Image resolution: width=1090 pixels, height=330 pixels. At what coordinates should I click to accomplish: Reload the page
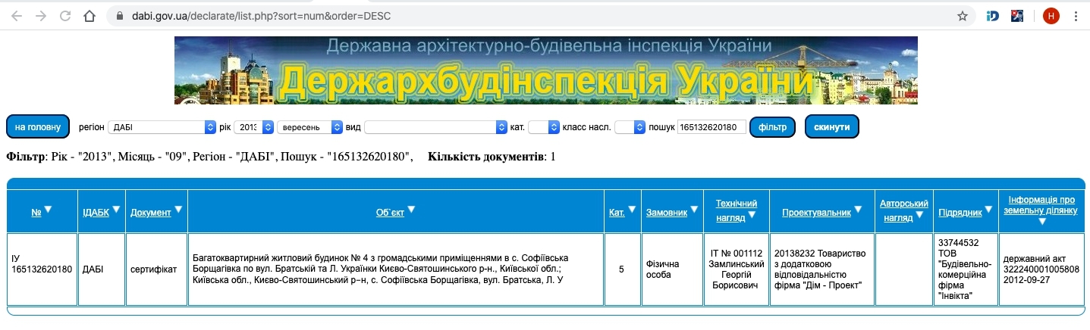click(64, 15)
